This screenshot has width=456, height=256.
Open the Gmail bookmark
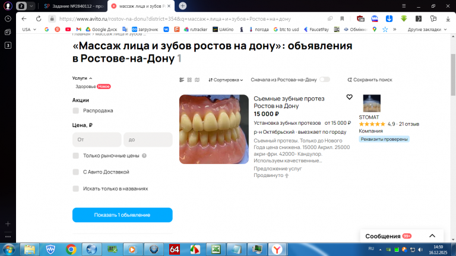[x=78, y=29]
